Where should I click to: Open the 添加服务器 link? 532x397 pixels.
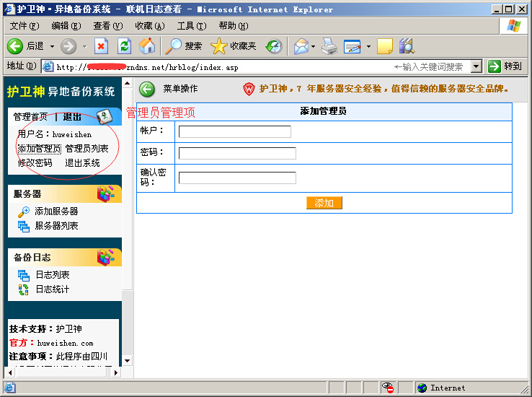click(56, 211)
